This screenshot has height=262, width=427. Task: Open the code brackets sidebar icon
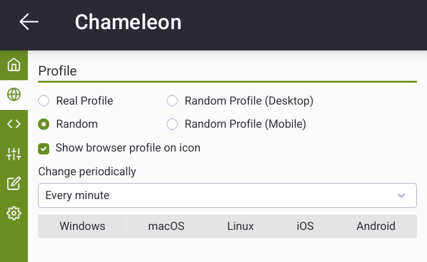14,124
